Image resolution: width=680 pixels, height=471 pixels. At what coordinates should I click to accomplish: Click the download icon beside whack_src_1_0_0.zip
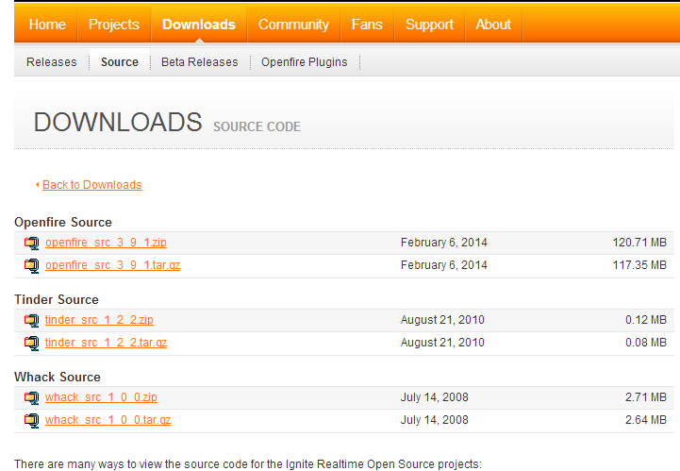pos(32,397)
